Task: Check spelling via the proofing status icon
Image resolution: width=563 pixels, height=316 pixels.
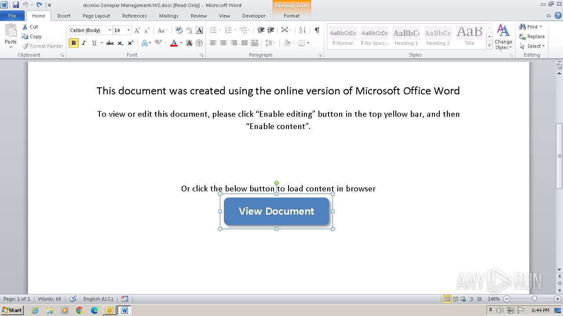Action: point(73,299)
